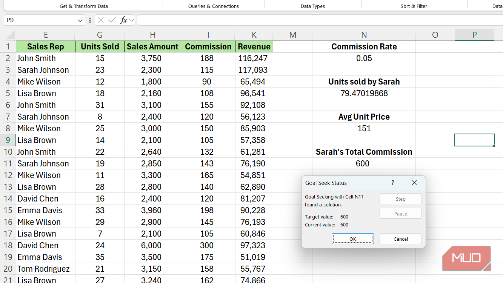Viewport: 503px width, 283px height.
Task: Select column P header
Action: click(474, 35)
